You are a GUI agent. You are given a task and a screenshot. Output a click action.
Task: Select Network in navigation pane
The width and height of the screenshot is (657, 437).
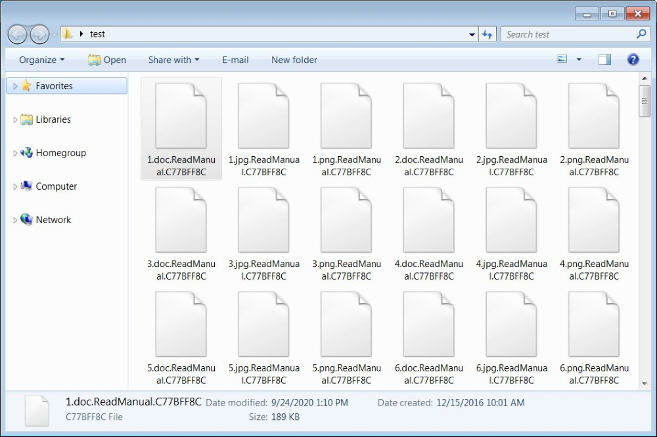click(53, 220)
